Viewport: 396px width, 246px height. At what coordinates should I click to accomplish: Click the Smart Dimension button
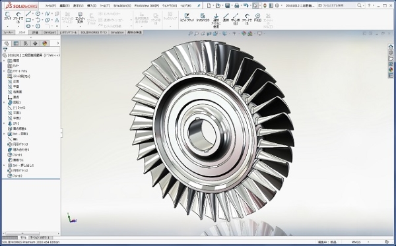(18, 17)
